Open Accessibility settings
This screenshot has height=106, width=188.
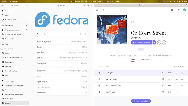click(x=15, y=86)
